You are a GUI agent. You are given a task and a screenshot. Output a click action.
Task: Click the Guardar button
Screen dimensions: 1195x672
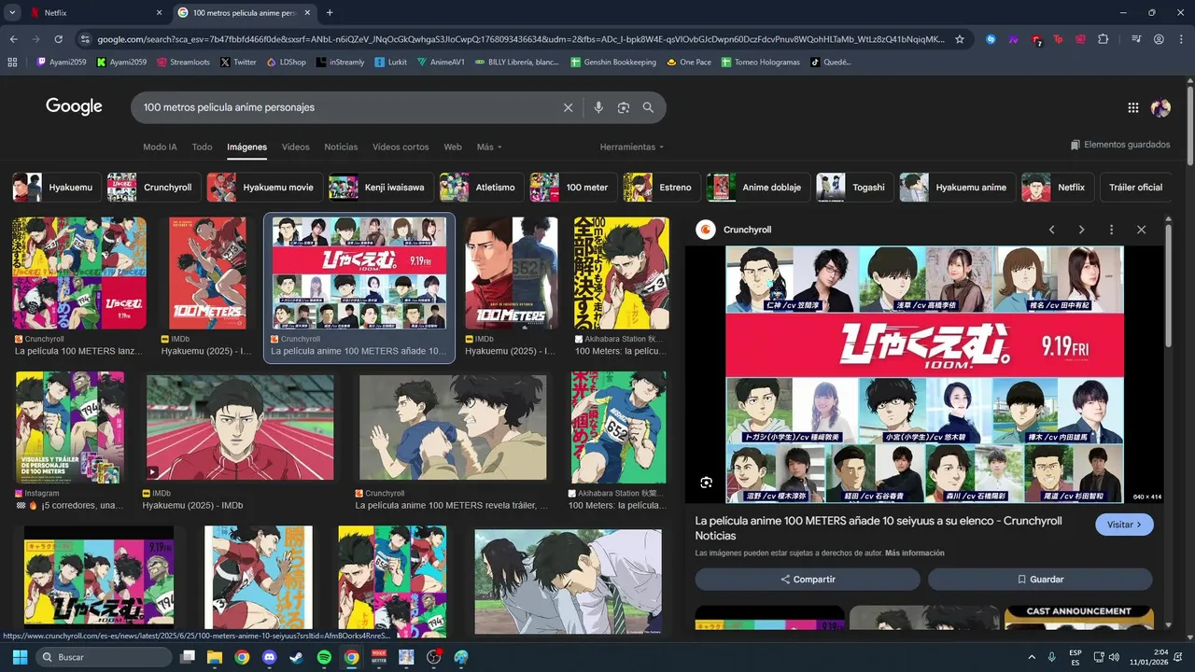tap(1040, 579)
